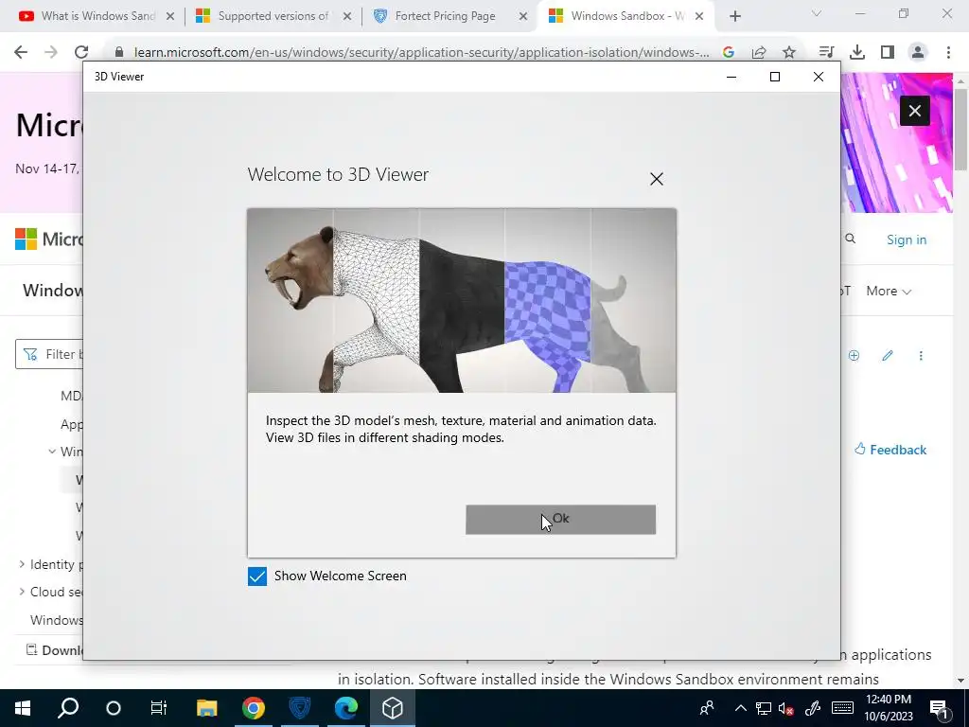
Task: Click the Filter by title input field
Action: click(x=49, y=354)
